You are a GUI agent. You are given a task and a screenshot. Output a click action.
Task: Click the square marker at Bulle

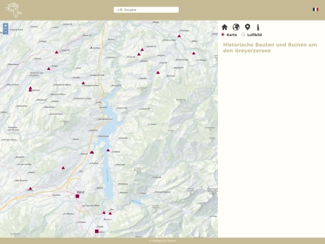pos(78,196)
